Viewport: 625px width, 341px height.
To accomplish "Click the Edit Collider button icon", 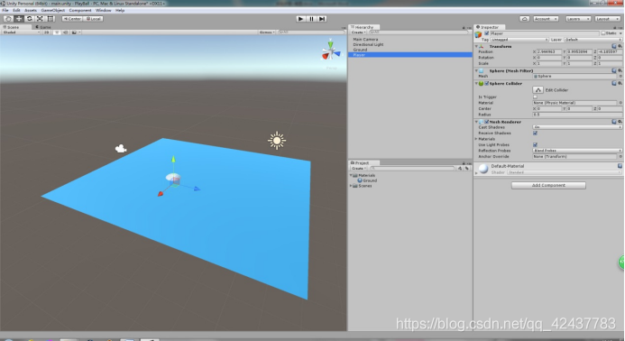I will coord(538,90).
